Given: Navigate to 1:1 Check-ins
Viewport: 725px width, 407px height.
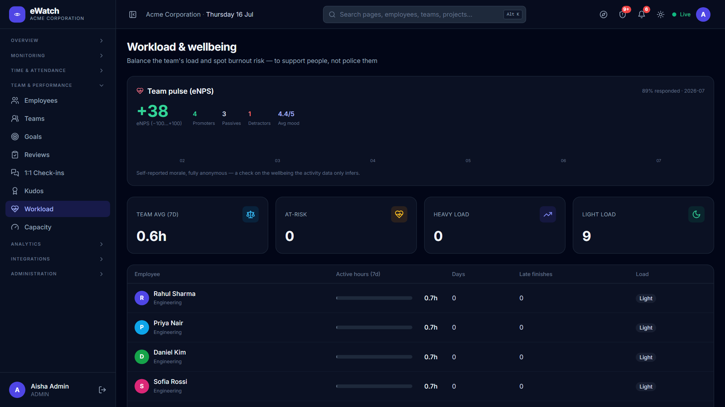Looking at the screenshot, I should click(58, 173).
